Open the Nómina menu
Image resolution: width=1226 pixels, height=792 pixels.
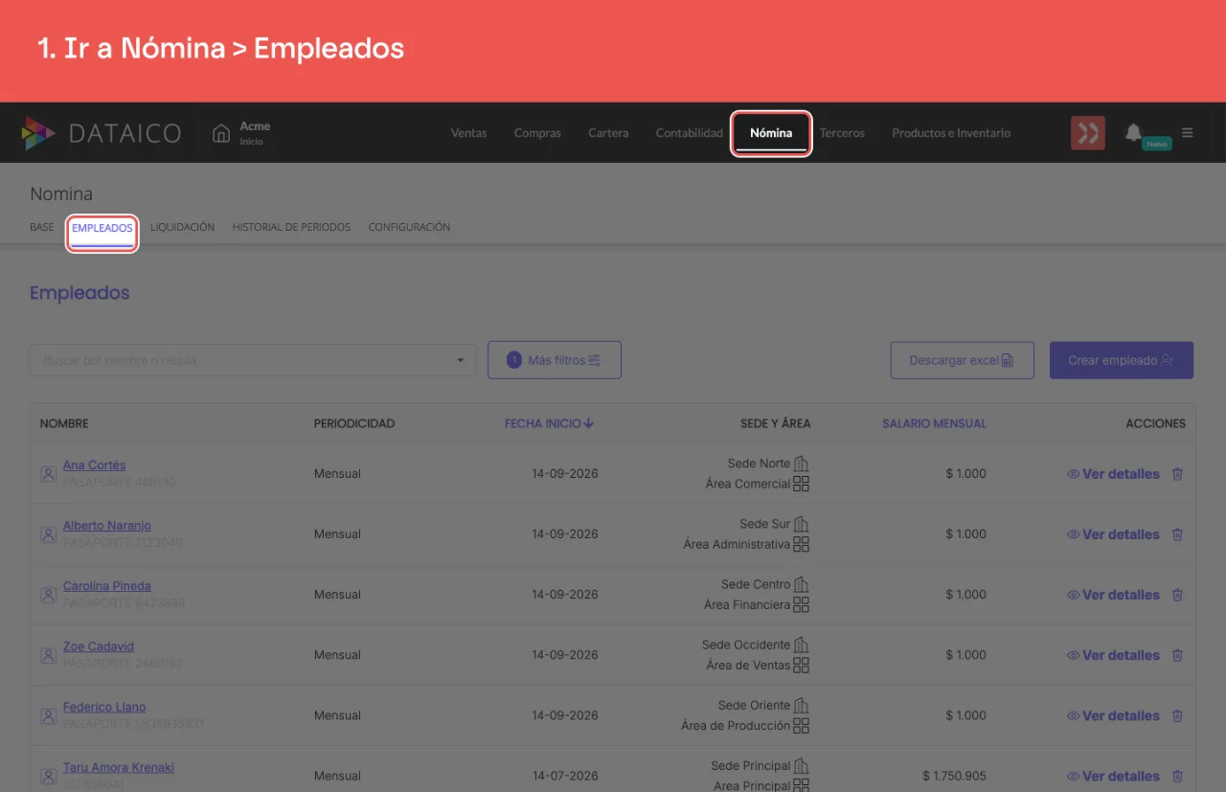coord(771,133)
